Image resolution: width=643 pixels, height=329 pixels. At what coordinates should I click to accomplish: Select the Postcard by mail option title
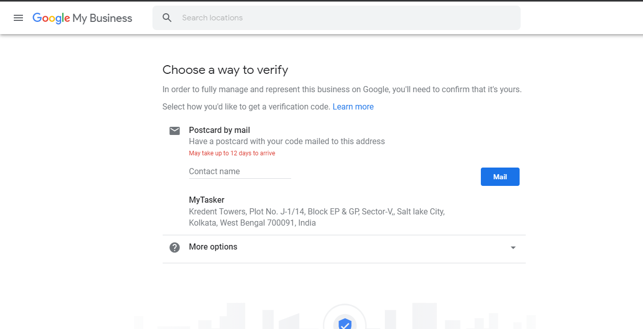point(219,130)
